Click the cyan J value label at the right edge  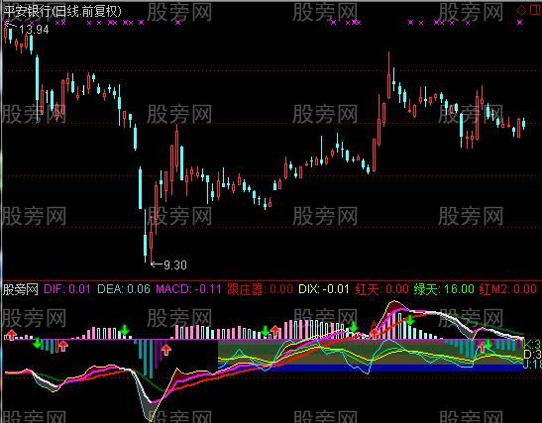(x=532, y=365)
